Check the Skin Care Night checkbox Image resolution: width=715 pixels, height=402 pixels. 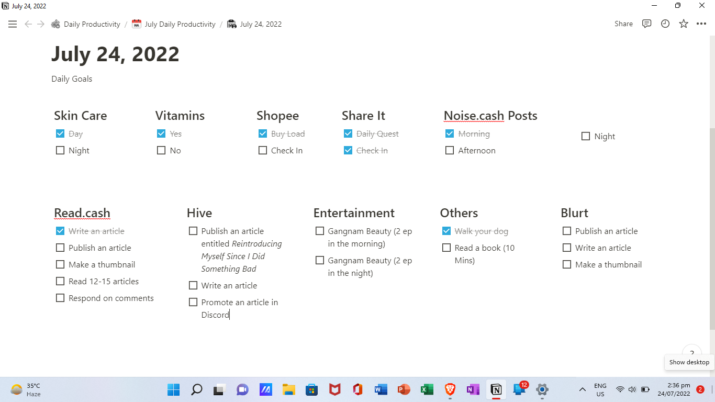(x=60, y=150)
